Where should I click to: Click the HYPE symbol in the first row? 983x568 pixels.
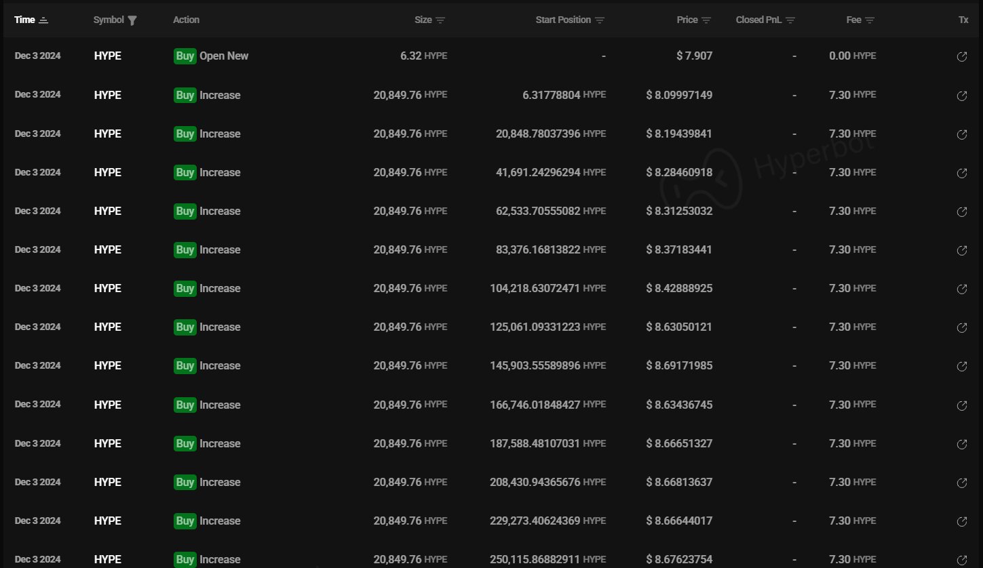pyautogui.click(x=107, y=56)
